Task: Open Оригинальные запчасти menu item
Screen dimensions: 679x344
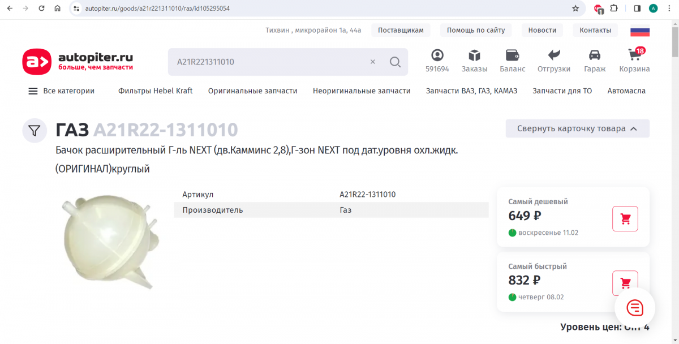Action: point(252,91)
